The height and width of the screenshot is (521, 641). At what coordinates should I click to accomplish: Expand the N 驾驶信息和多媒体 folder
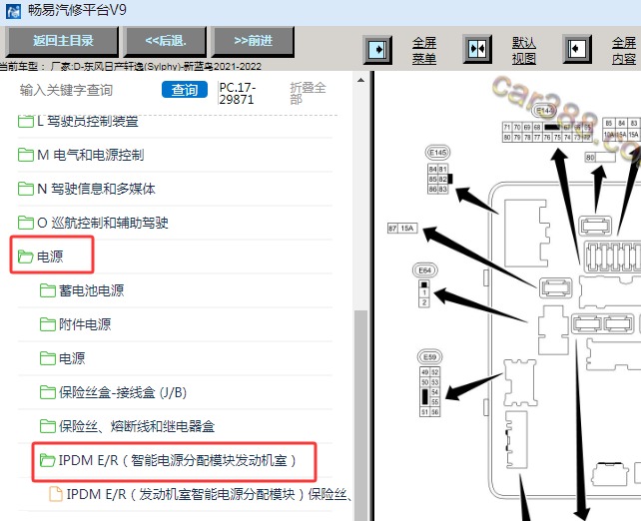(96, 189)
